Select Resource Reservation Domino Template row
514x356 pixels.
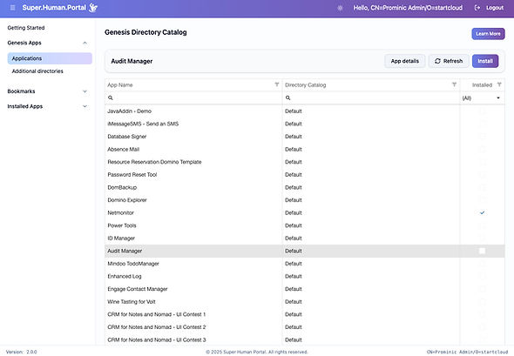305,162
